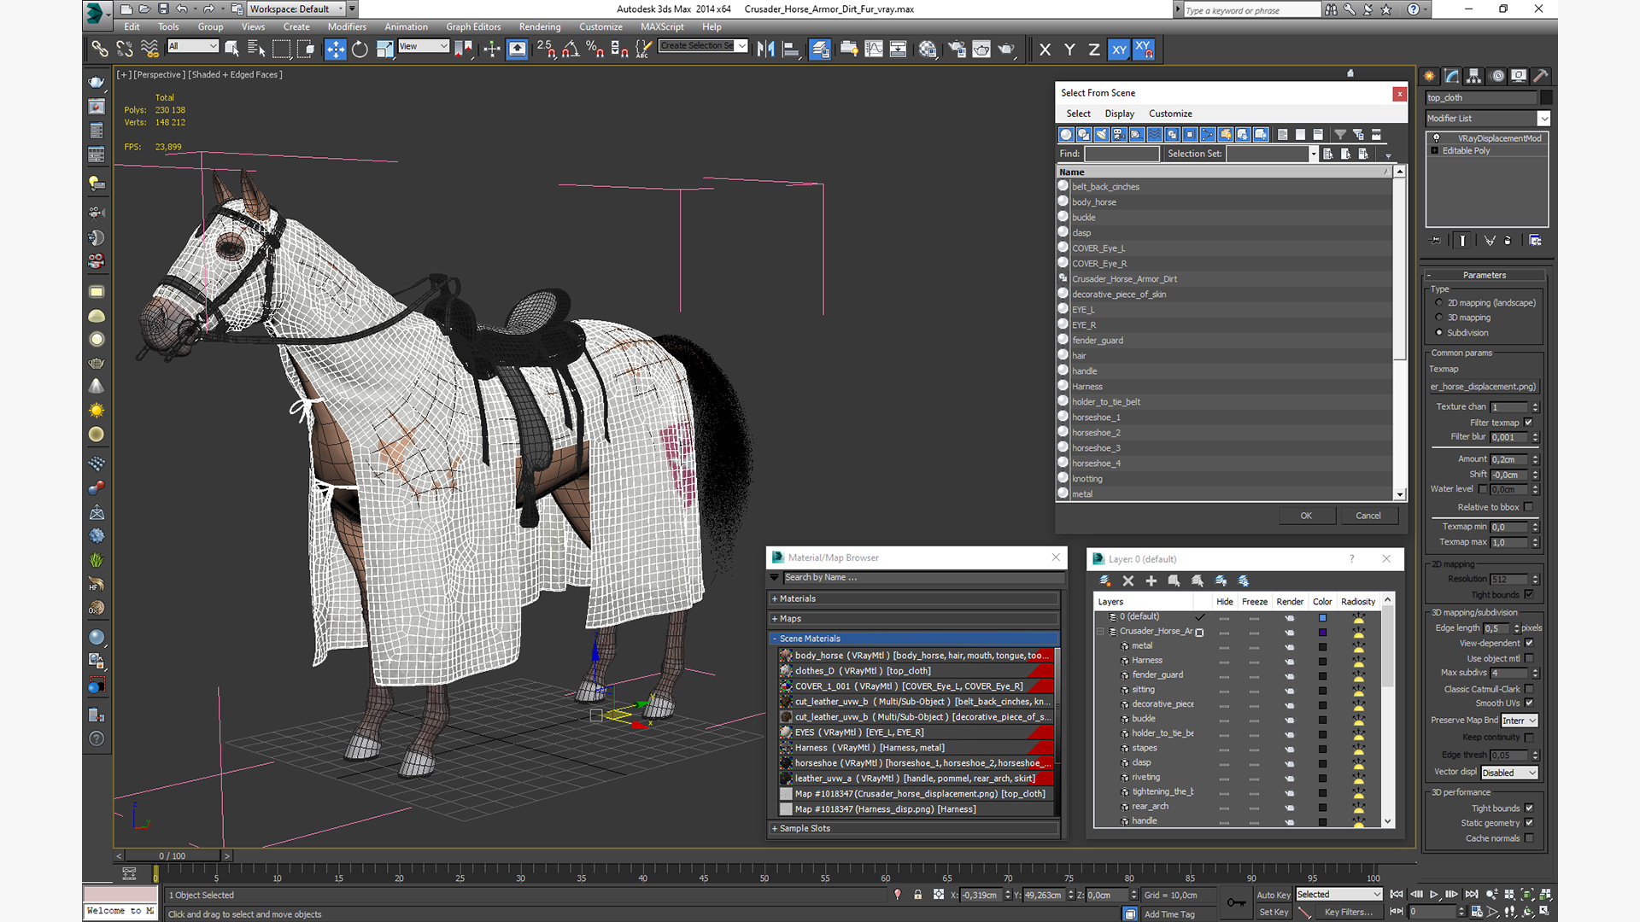Open the Modifier List dropdown
Image resolution: width=1640 pixels, height=922 pixels.
[1487, 119]
